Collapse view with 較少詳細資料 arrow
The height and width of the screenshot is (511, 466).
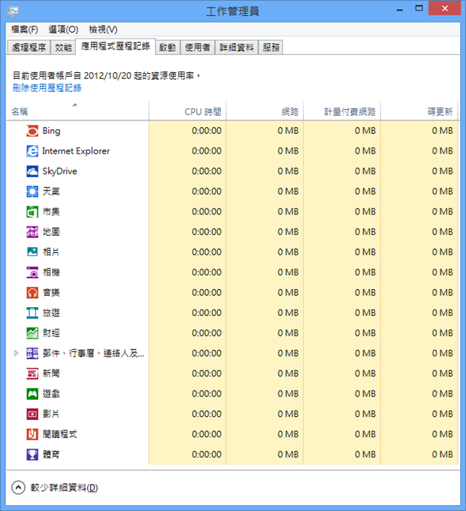pyautogui.click(x=18, y=488)
